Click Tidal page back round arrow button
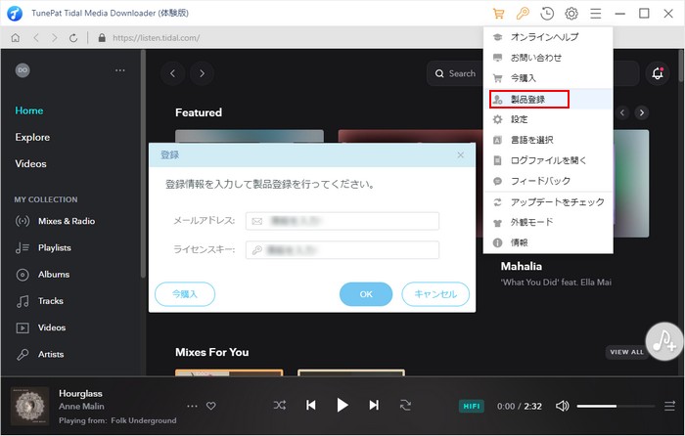This screenshot has width=685, height=436. (x=172, y=73)
